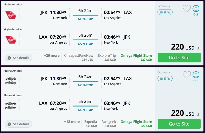This screenshot has width=205, height=133.
Task: Click the smiley rating icon on Virgin America result
Action: point(196,8)
